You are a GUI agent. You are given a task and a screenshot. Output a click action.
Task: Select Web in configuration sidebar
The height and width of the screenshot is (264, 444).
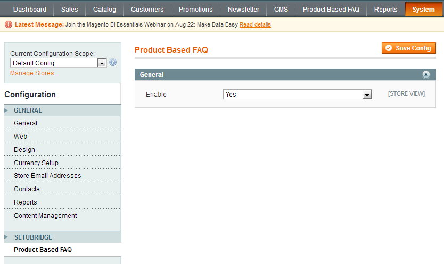pyautogui.click(x=20, y=137)
